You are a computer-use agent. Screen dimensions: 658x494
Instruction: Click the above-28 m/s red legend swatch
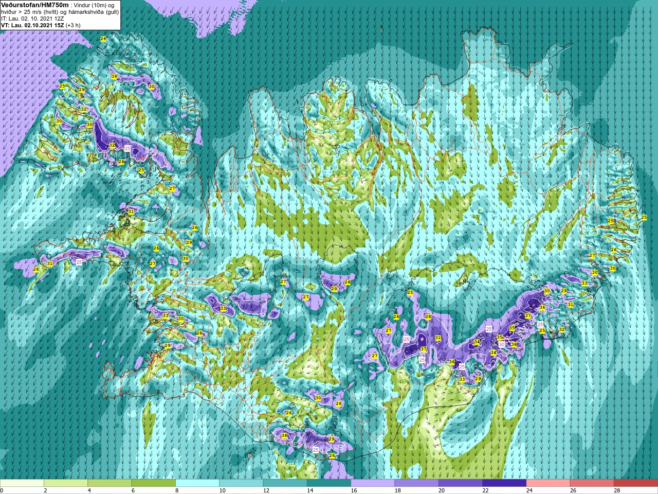coord(635,483)
